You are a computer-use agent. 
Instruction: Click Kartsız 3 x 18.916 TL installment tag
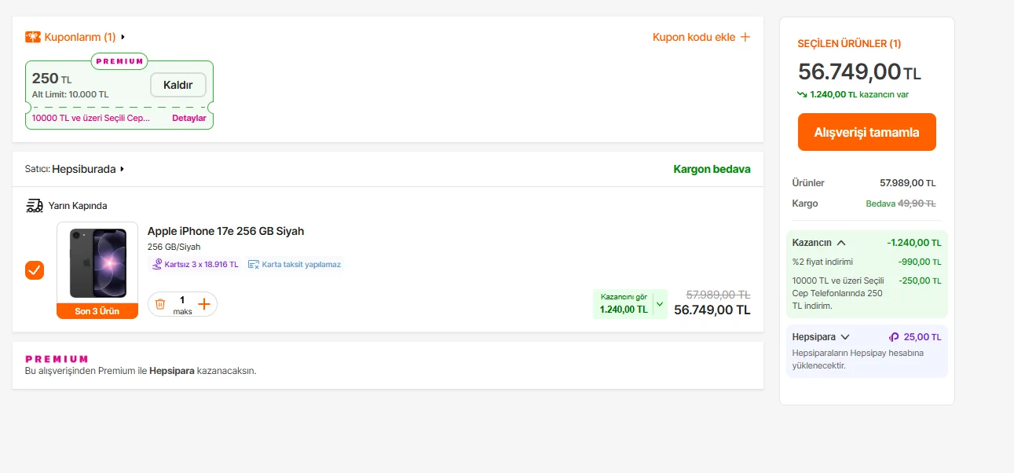click(195, 264)
